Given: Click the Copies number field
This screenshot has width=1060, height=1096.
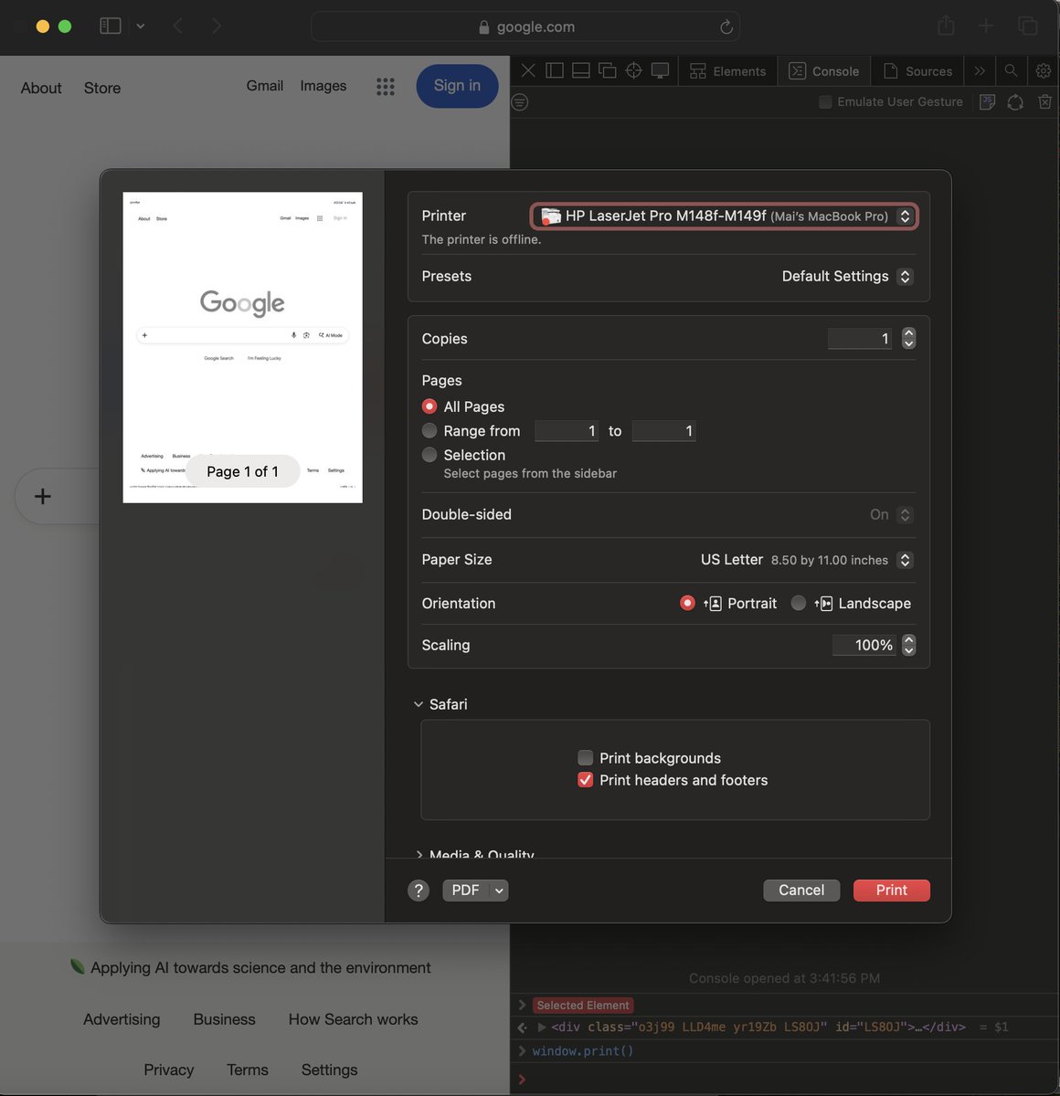Looking at the screenshot, I should tap(860, 339).
